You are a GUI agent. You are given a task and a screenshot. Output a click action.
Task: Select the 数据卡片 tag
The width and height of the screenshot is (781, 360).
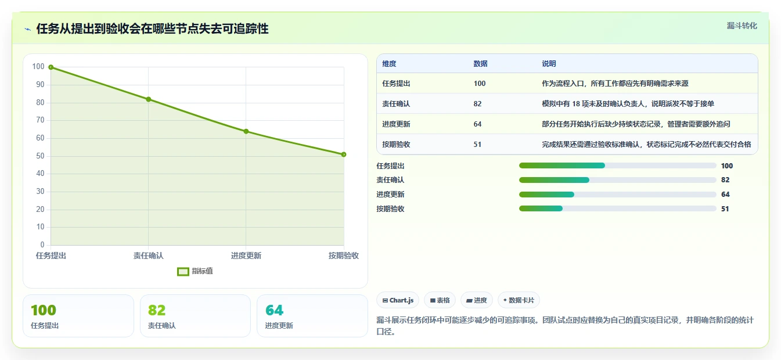click(x=519, y=300)
